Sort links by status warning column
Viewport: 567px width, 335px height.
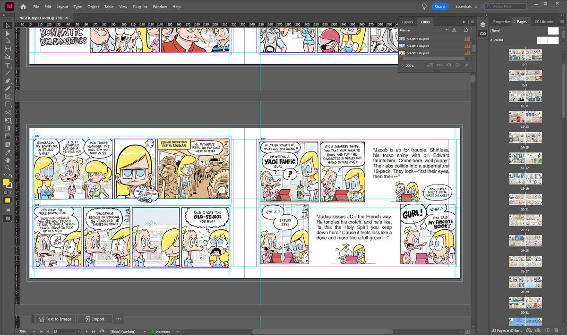click(454, 30)
